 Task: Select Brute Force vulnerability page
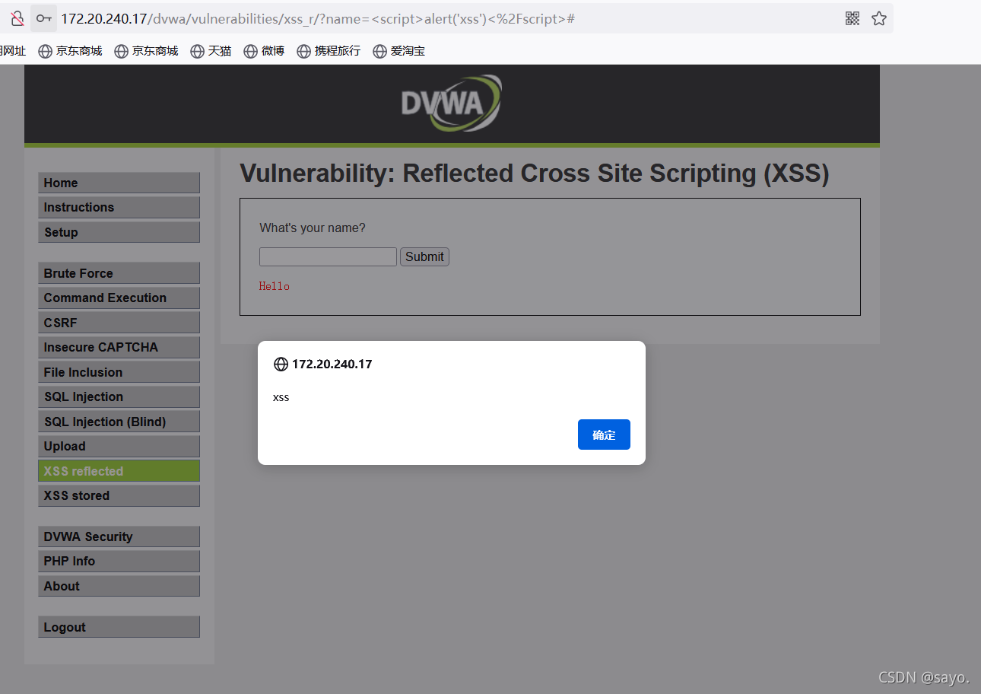(x=119, y=273)
